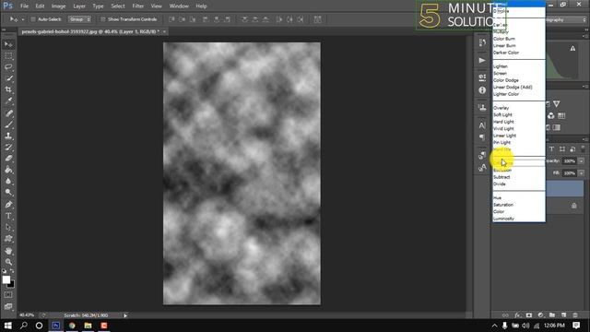Open the Image menu

click(58, 6)
